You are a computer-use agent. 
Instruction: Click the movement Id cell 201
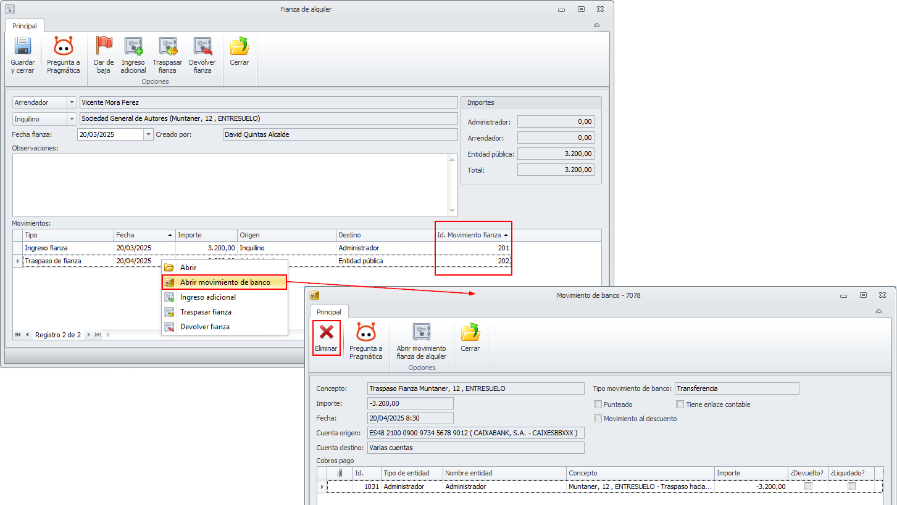[x=474, y=248]
